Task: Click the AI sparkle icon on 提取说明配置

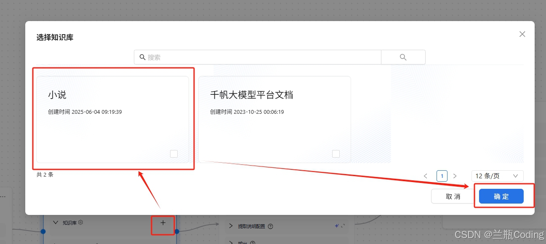Action: (x=337, y=225)
